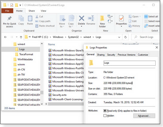Image resolution: width=163 pixels, height=127 pixels.
Task: Expand the Open button dropdown
Action: point(140,17)
